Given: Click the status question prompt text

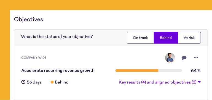Looking at the screenshot, I should tap(57, 37).
